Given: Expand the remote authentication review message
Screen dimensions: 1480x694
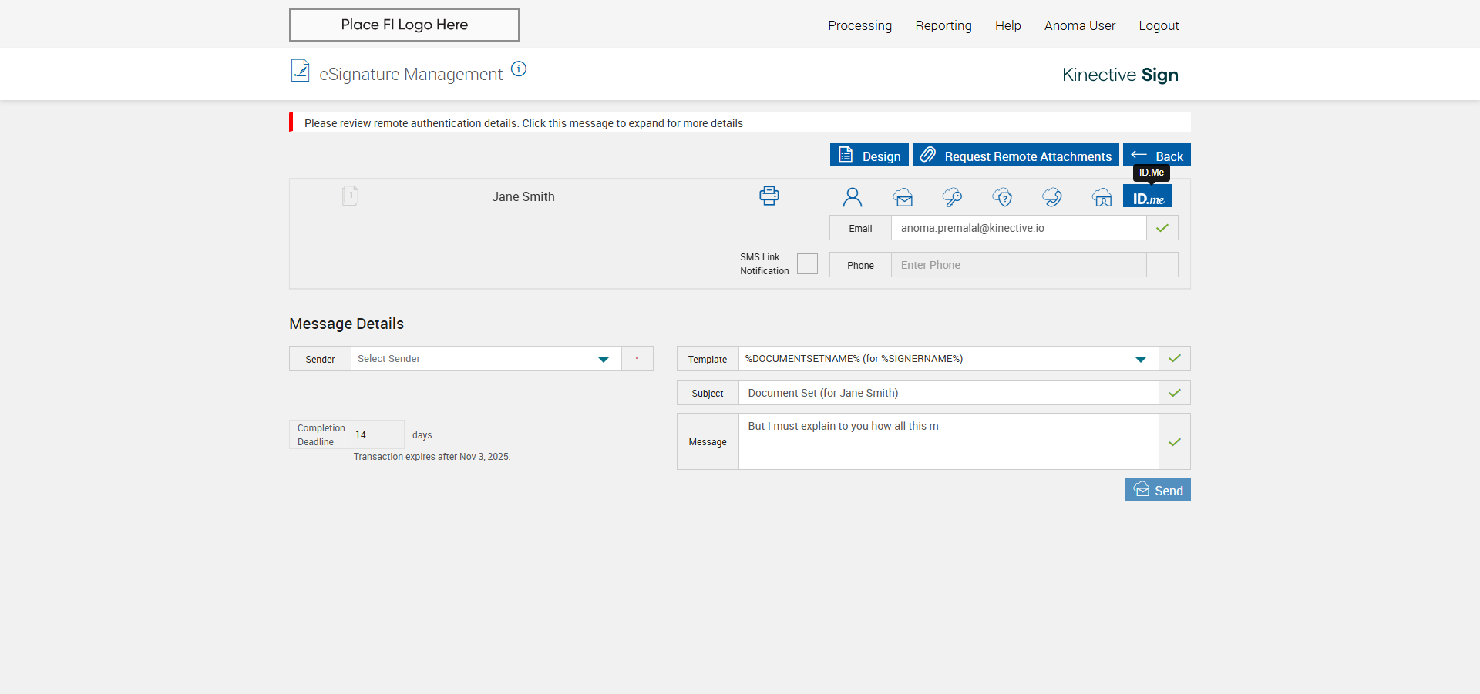Looking at the screenshot, I should (x=524, y=123).
